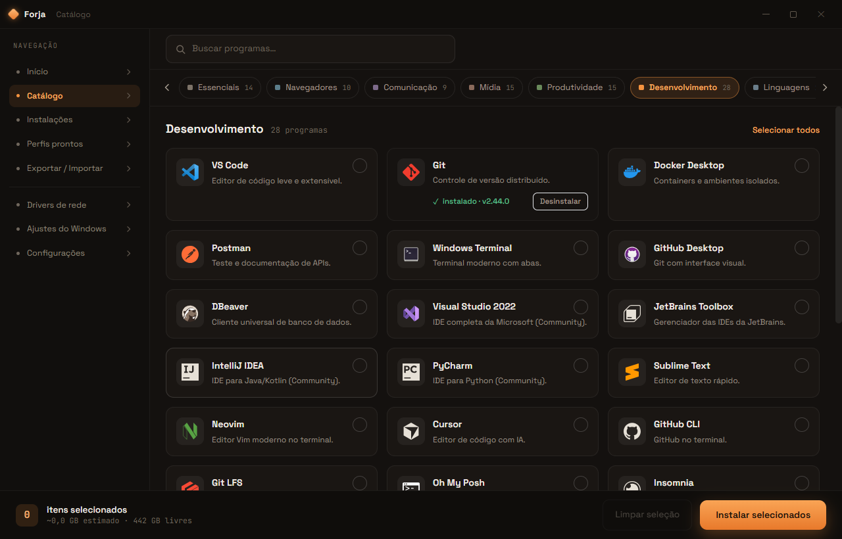Select the Docker Desktop checkbox
The image size is (842, 539).
[x=802, y=166]
